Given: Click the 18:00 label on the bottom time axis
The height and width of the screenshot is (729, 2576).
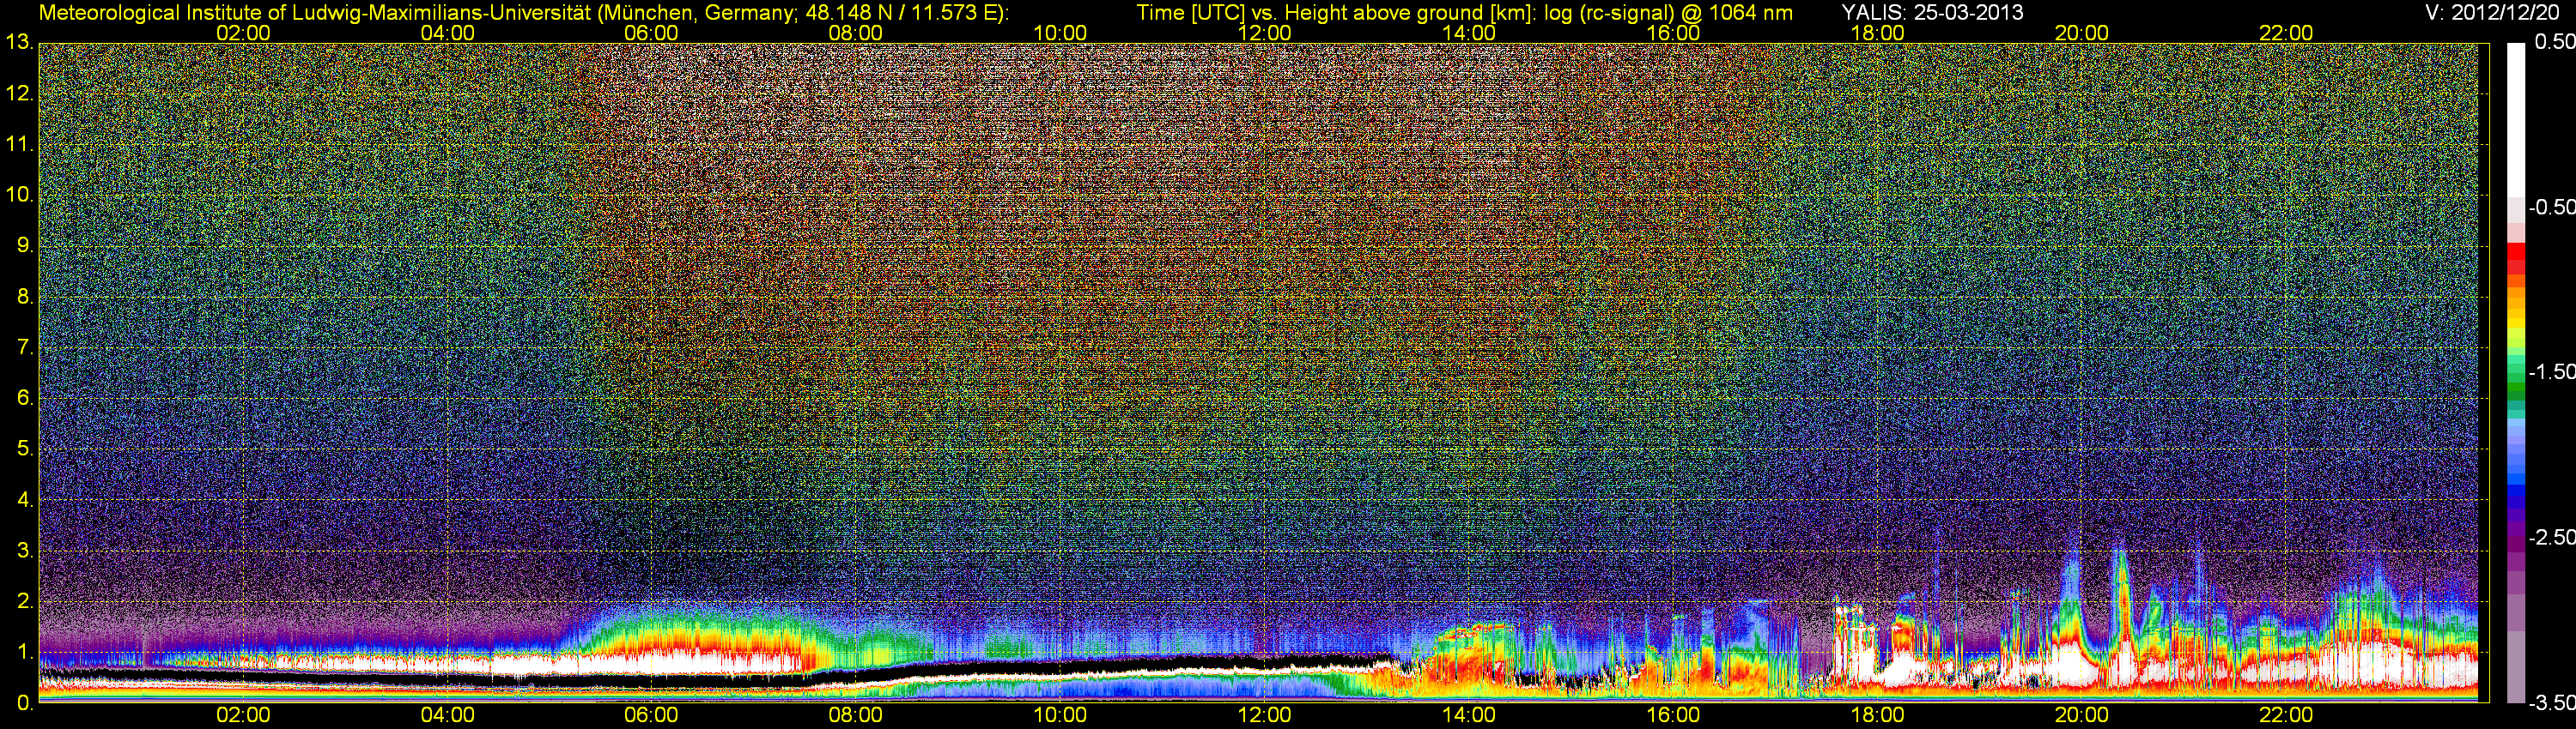Looking at the screenshot, I should coord(1877,715).
